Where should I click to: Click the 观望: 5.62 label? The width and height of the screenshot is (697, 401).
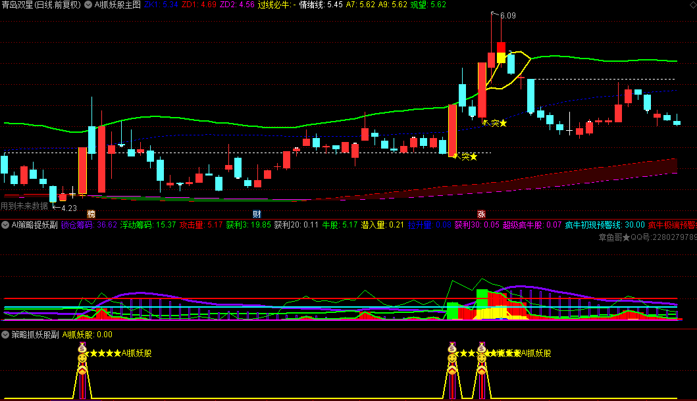[x=428, y=5]
